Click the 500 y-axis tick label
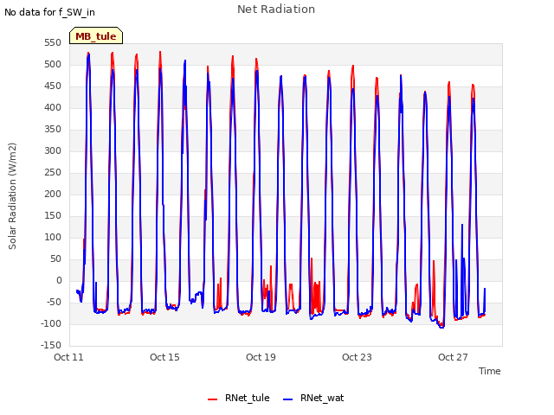Screen dimensions: 554x415 pos(53,64)
